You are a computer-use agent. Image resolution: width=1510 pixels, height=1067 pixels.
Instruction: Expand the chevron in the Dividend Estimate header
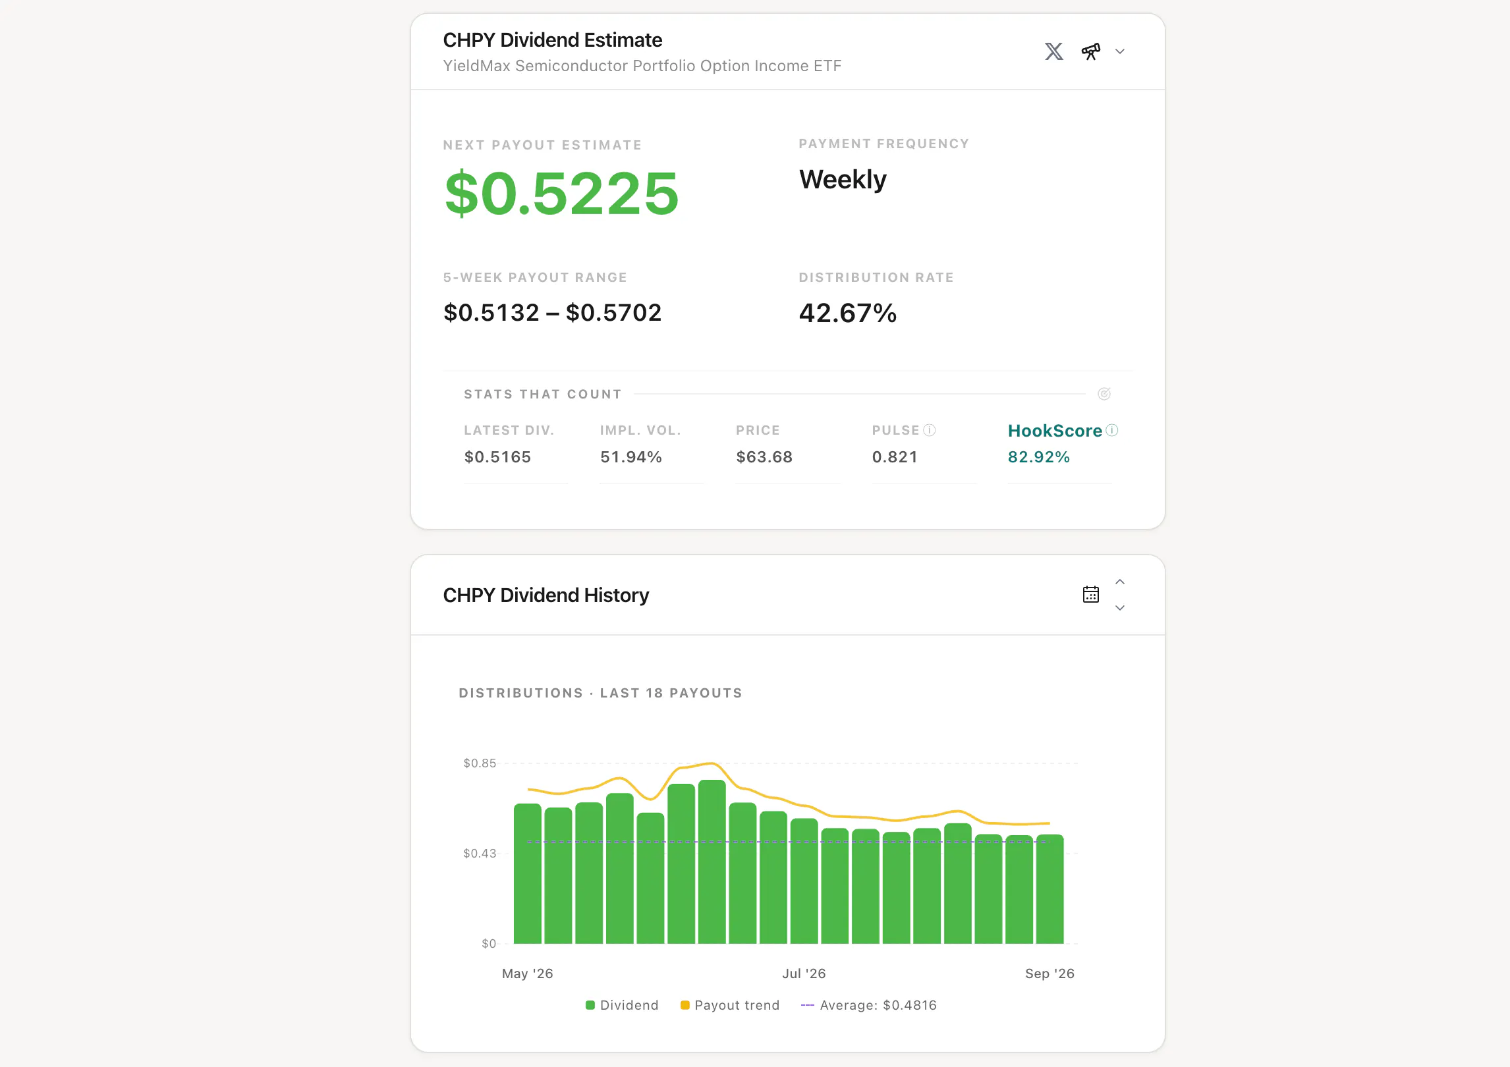[1119, 51]
